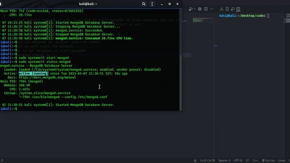The width and height of the screenshot is (290, 163).
Task: Select the second terminal instance in the side list
Action: click(x=288, y=20)
